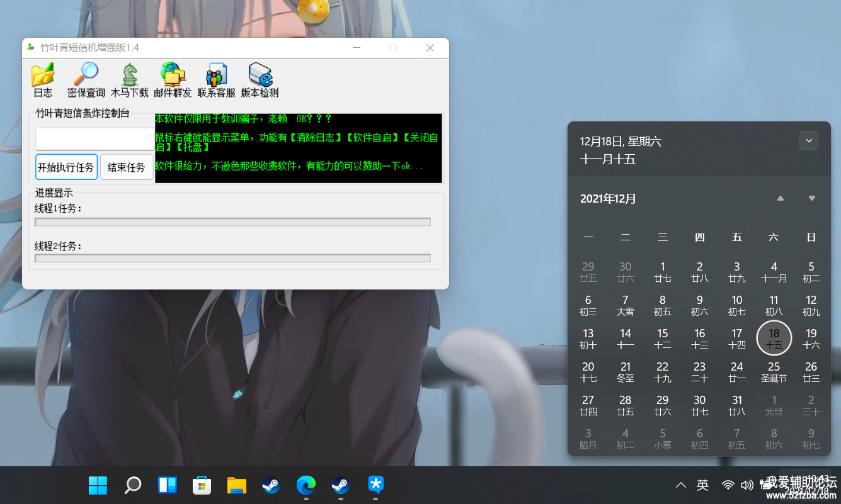Image resolution: width=841 pixels, height=504 pixels.
Task: Launch File Explorer from the taskbar
Action: tap(237, 485)
